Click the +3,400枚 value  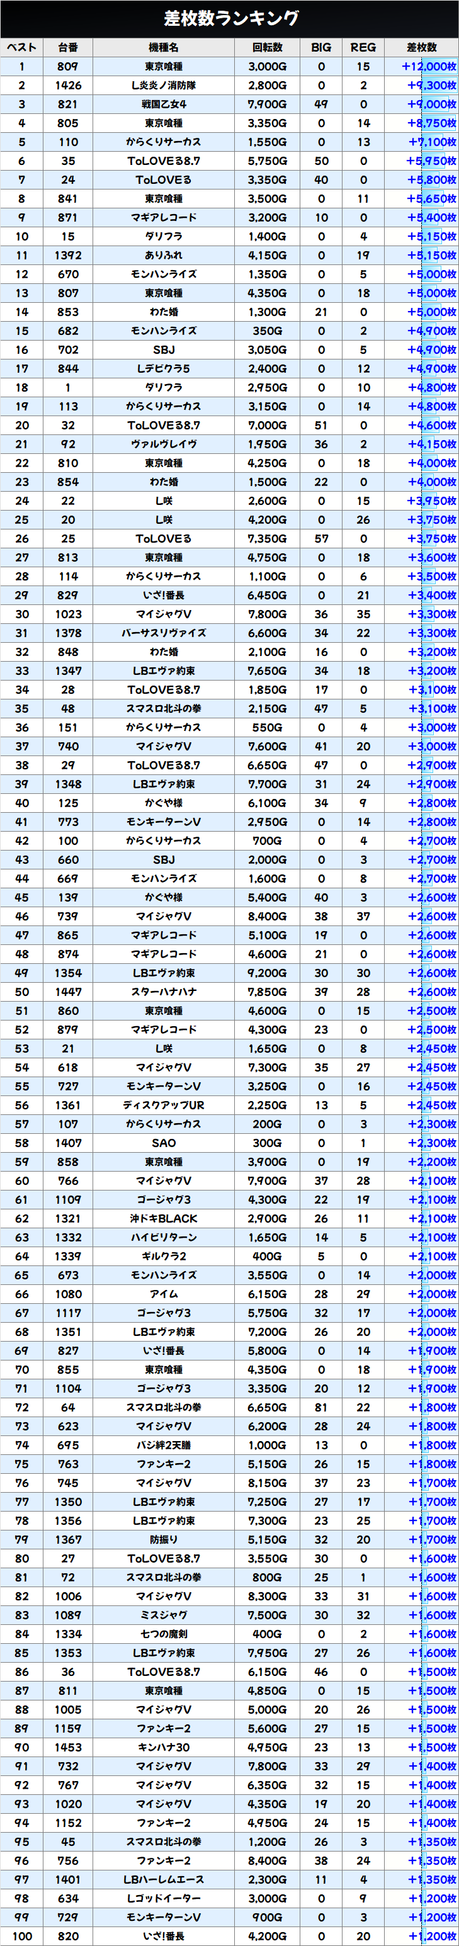point(432,596)
